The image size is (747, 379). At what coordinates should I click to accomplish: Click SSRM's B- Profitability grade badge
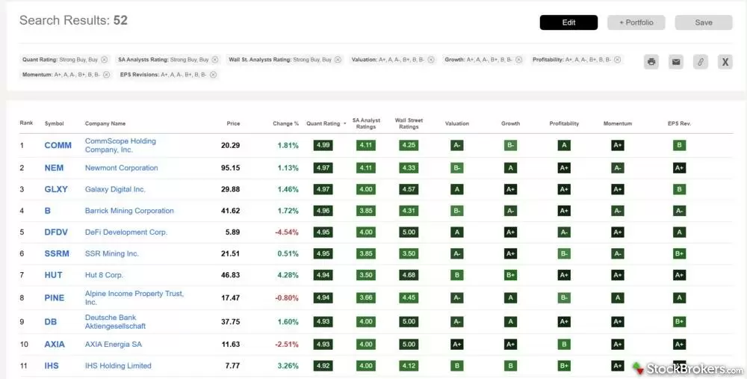click(564, 253)
